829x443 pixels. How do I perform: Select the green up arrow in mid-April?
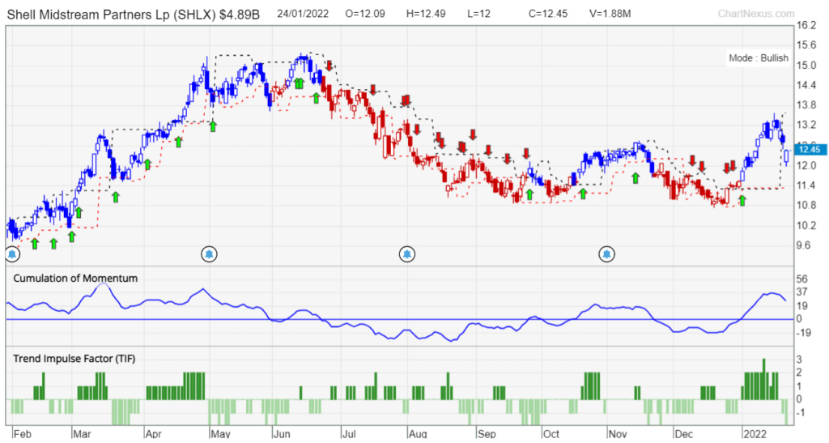coord(179,142)
